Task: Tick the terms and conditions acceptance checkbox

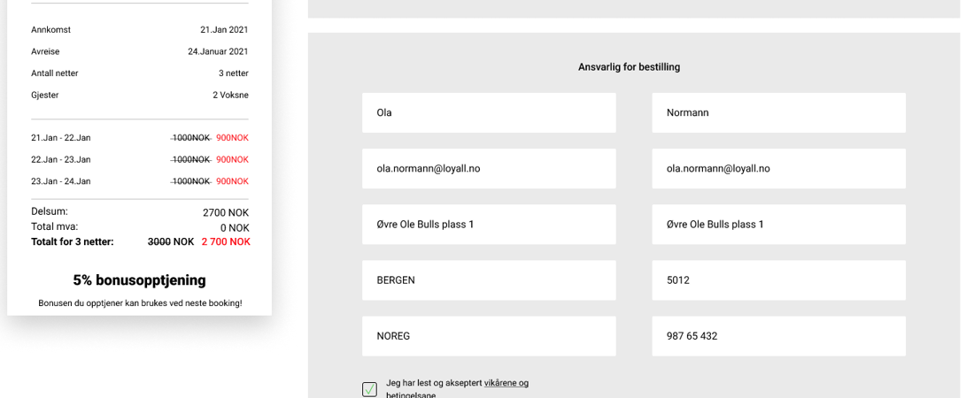Action: tap(369, 389)
